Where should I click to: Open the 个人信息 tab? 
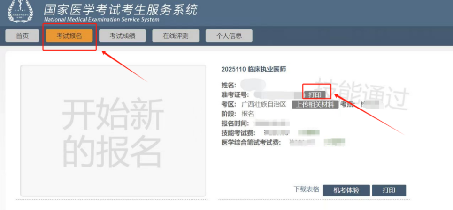229,36
